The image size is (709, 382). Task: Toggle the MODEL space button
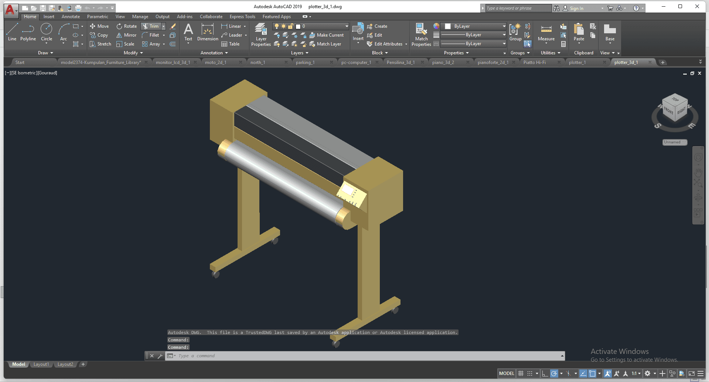506,373
